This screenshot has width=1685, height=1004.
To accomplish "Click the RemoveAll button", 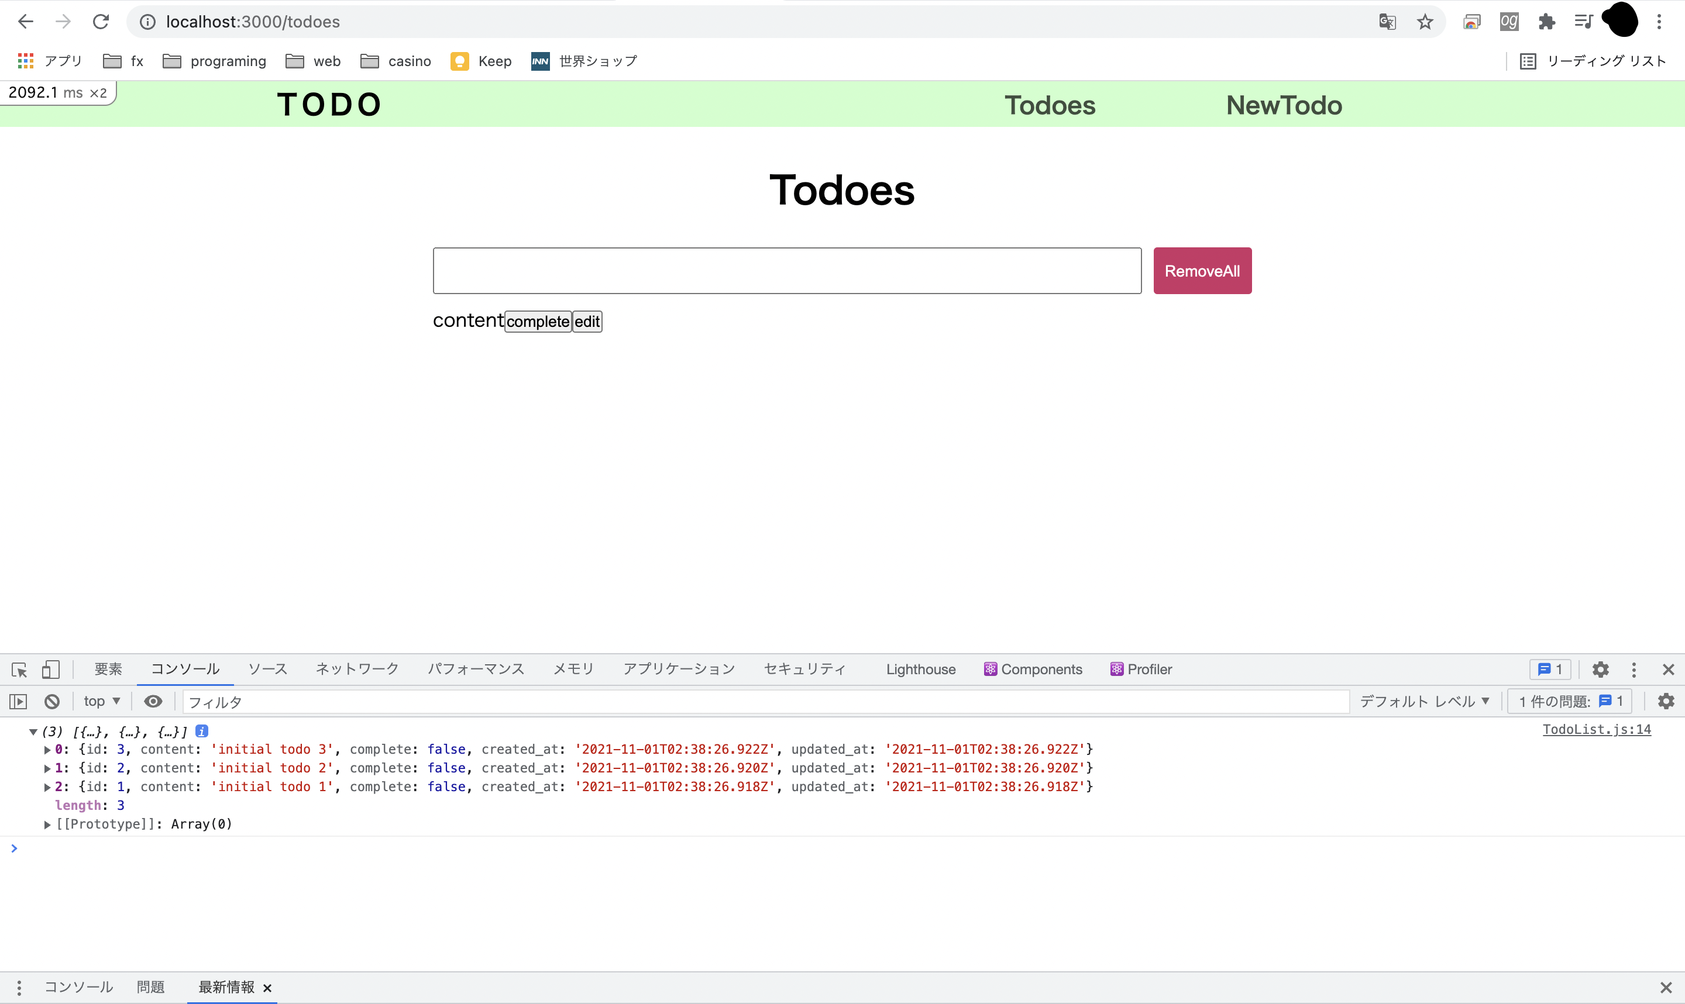I will (x=1202, y=271).
